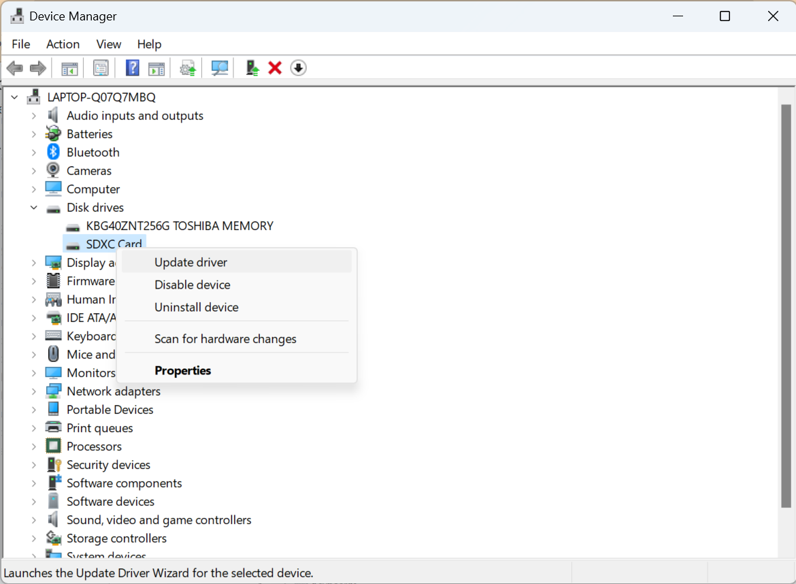The height and width of the screenshot is (584, 796).
Task: Select the SDXC Card device
Action: [x=114, y=244]
